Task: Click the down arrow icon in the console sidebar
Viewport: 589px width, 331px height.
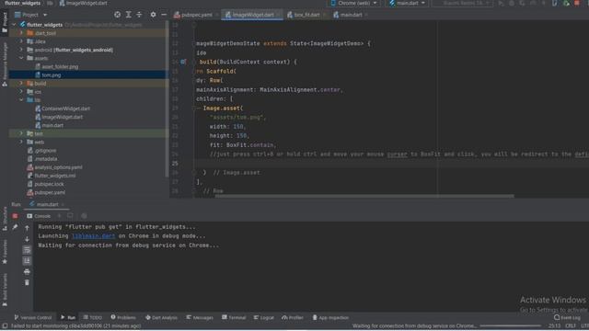Action: [27, 239]
